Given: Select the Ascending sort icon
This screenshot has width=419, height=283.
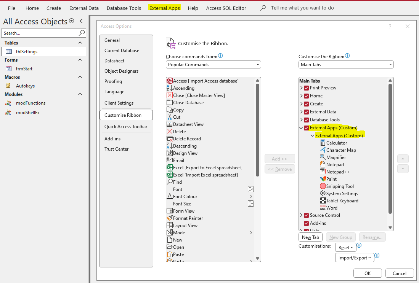Looking at the screenshot, I should pyautogui.click(x=169, y=88).
